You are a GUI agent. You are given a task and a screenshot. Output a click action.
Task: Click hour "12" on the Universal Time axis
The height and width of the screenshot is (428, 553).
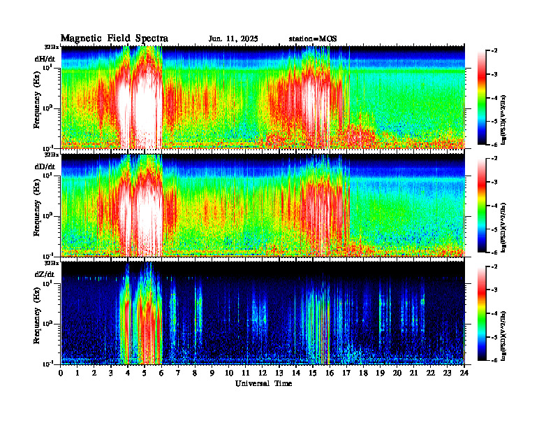[x=263, y=373]
